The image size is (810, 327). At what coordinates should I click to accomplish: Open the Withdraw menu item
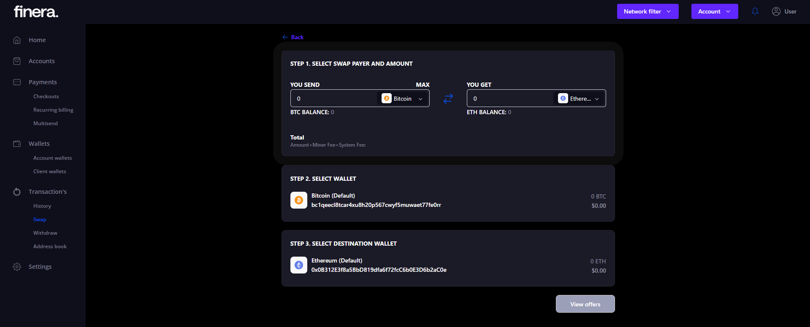click(x=45, y=233)
